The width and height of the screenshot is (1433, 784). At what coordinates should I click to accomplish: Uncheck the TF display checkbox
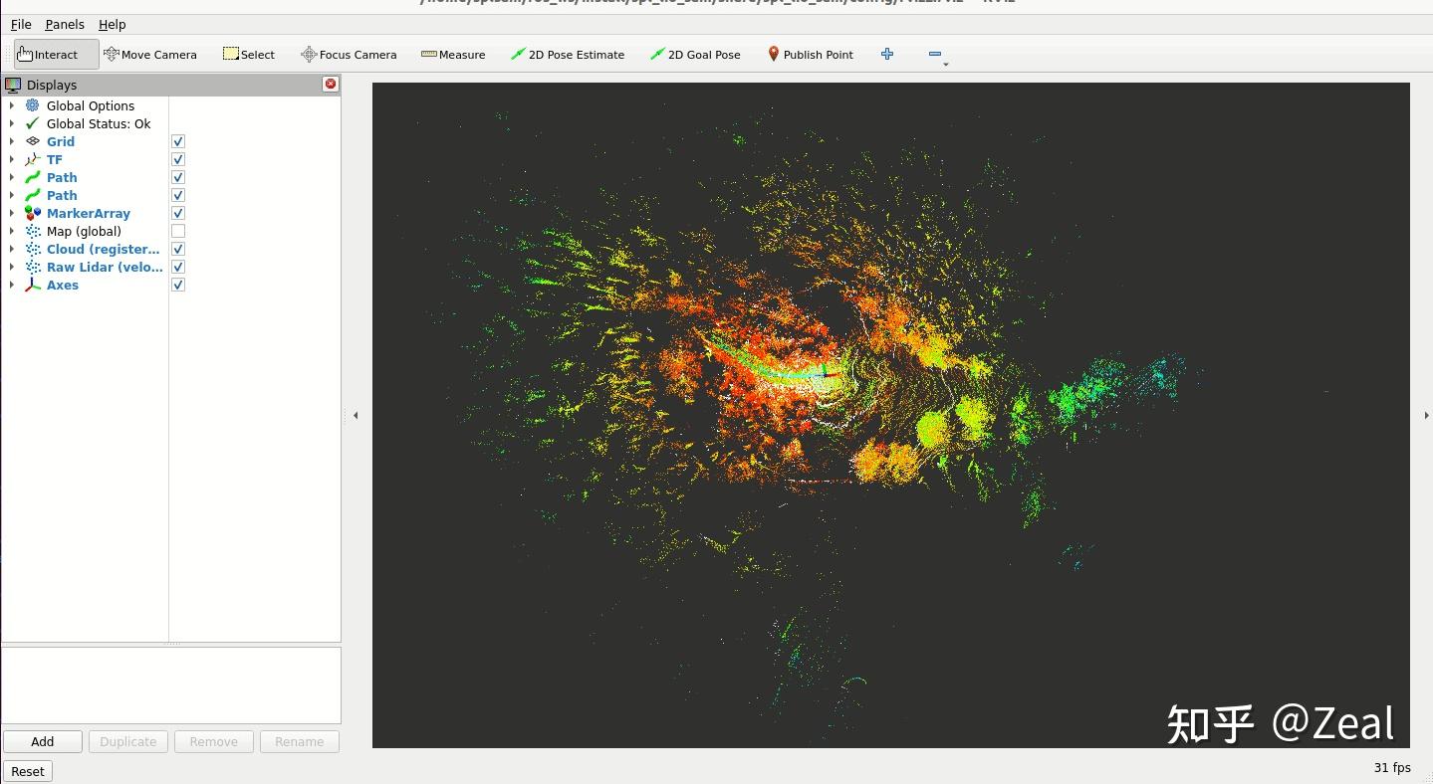178,159
